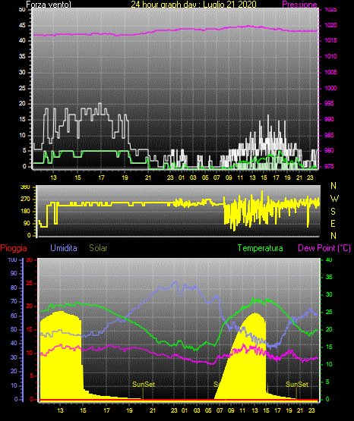Click the green 'Temperatura' legend label
The image size is (354, 421).
(261, 248)
